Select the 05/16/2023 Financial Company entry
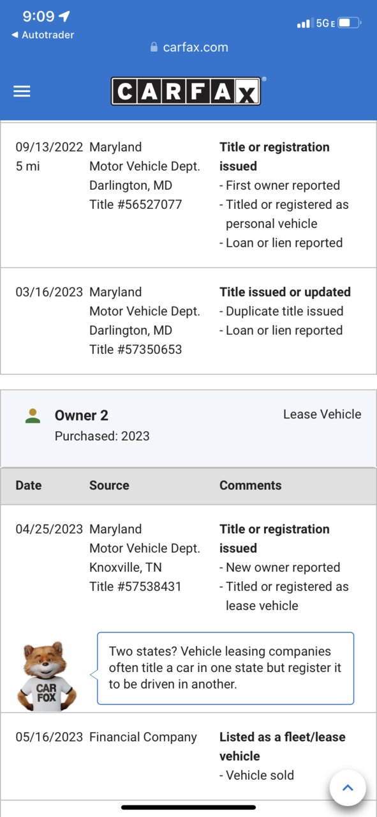 pyautogui.click(x=188, y=756)
